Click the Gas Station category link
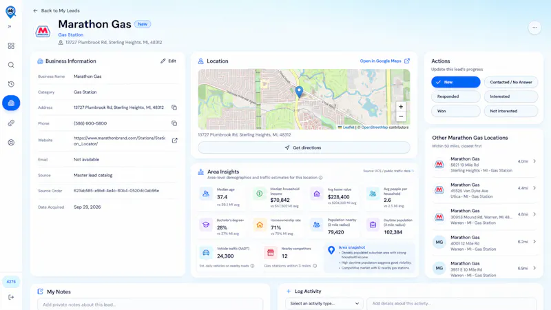Screen dimensions: 551x310 pyautogui.click(x=71, y=35)
